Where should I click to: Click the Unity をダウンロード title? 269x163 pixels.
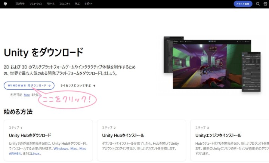point(44,52)
